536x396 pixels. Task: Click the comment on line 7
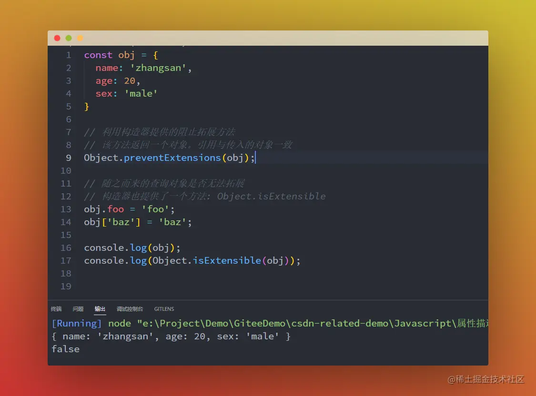(160, 132)
